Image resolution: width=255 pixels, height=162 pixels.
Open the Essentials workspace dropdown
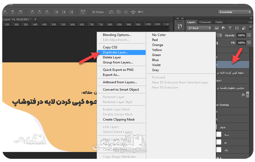click(x=235, y=12)
